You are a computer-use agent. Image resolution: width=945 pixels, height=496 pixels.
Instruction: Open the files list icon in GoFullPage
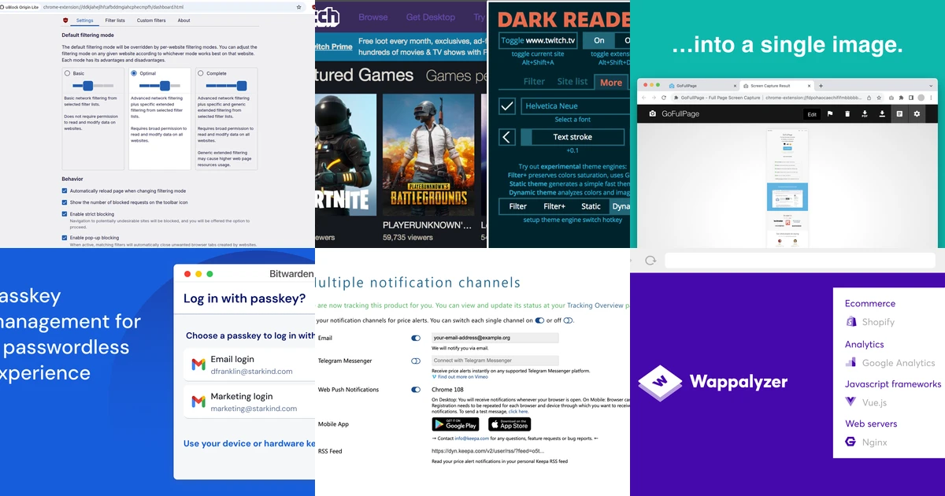pyautogui.click(x=899, y=113)
